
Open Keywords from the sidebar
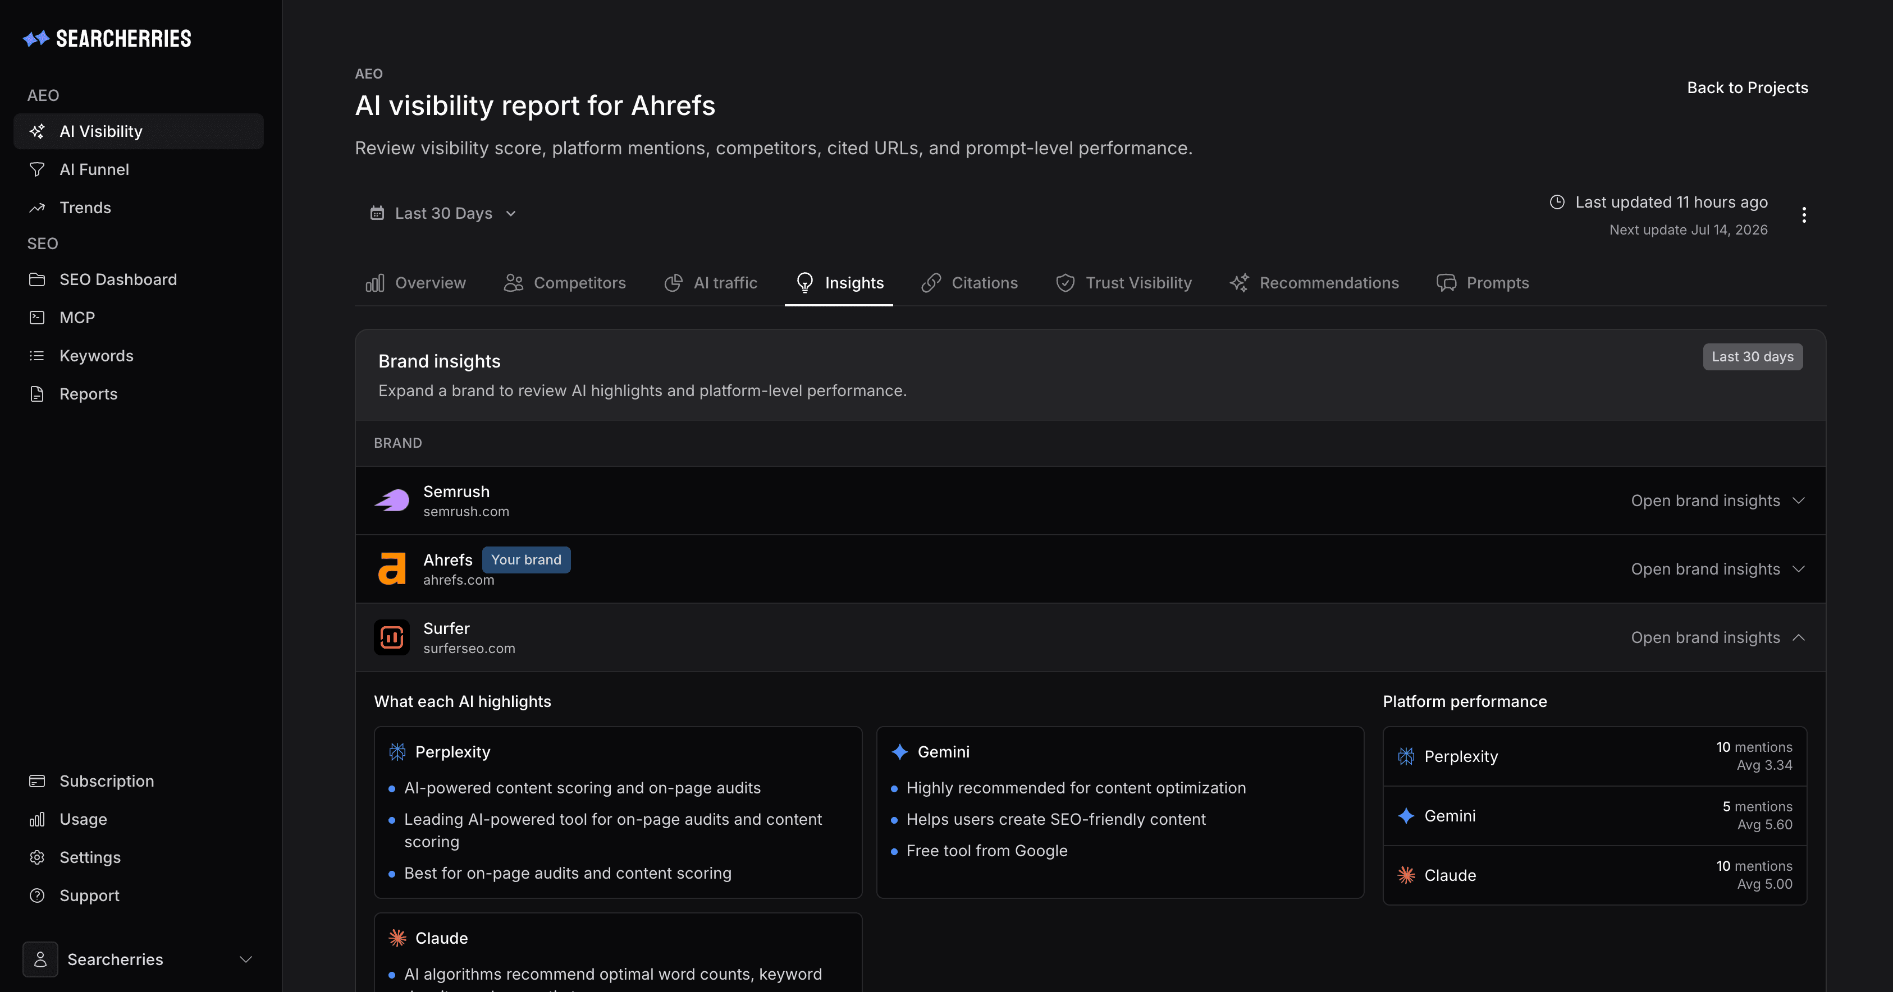(138, 356)
